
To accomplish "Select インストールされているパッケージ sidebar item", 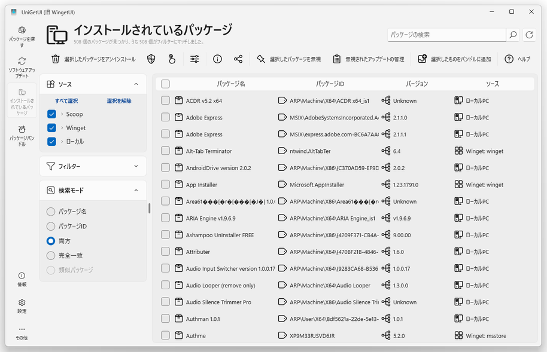I will [22, 101].
